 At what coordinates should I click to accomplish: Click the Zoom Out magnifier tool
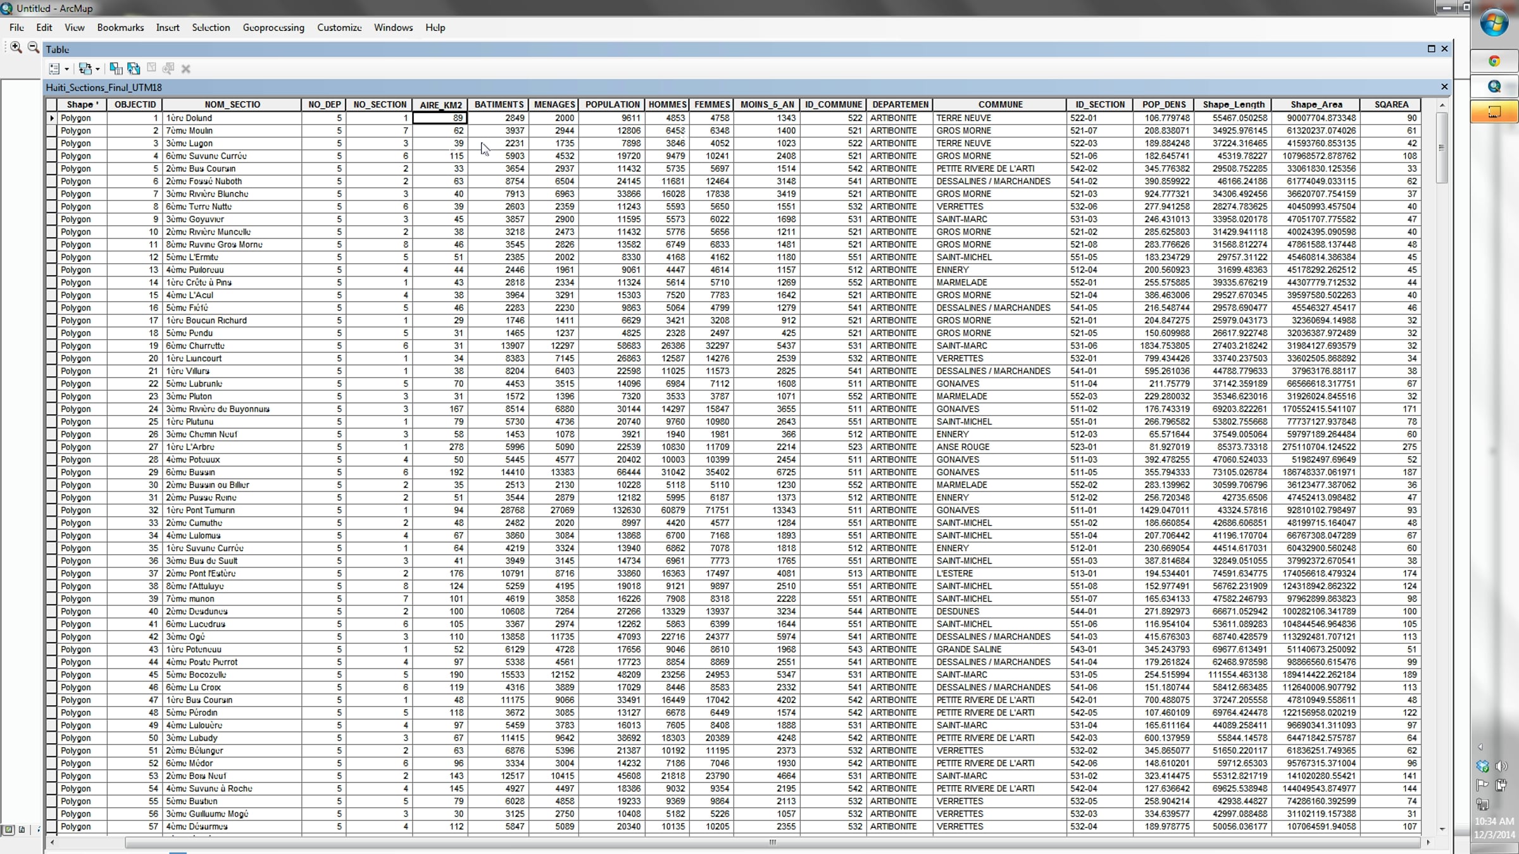click(x=33, y=47)
